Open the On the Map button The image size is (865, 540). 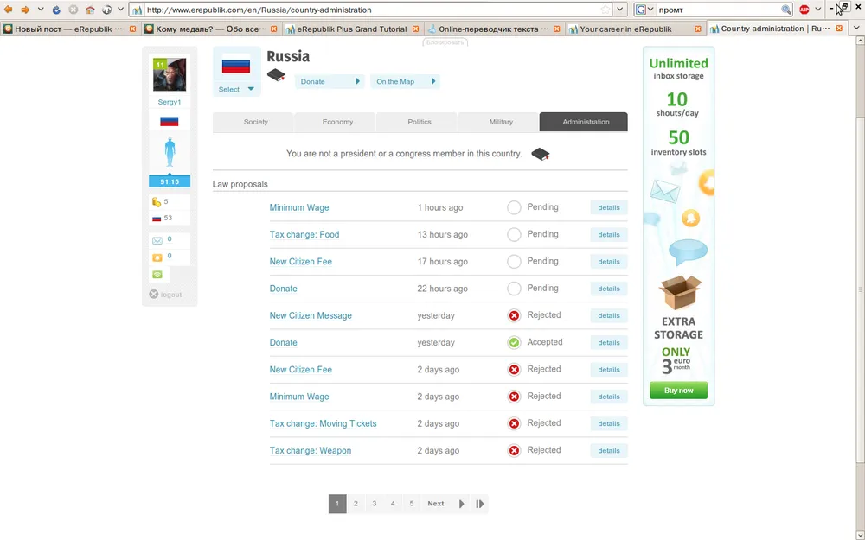click(405, 81)
